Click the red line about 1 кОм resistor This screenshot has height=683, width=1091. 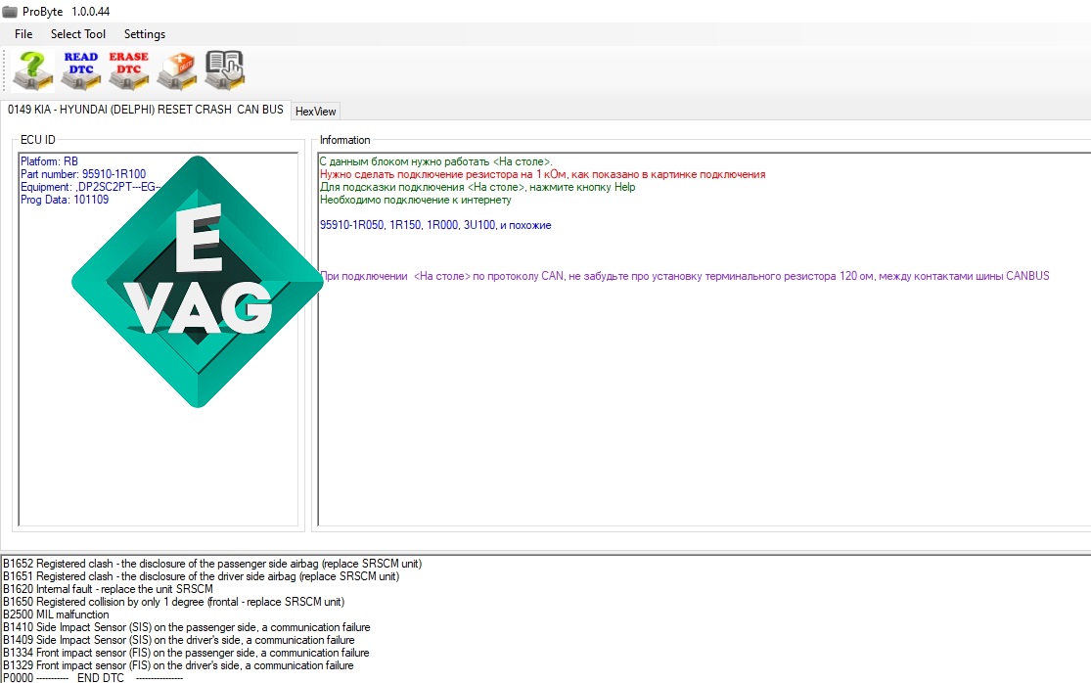[x=543, y=174]
